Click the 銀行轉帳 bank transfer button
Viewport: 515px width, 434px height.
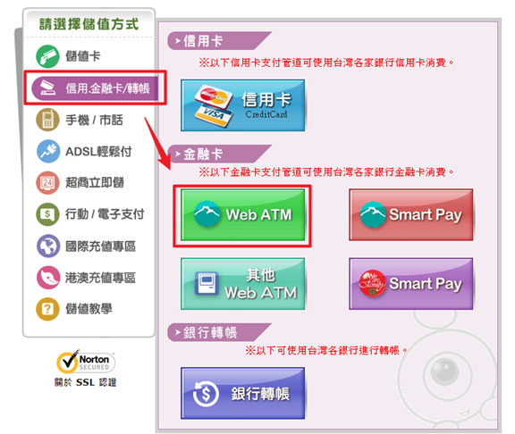[x=242, y=393]
